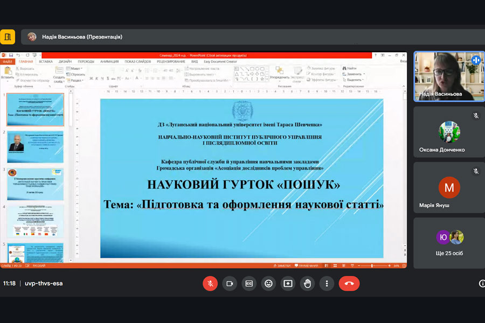
Task: Click the present screen icon
Action: 288,283
